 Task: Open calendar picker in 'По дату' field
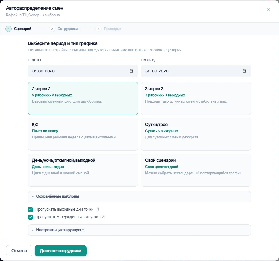244,71
